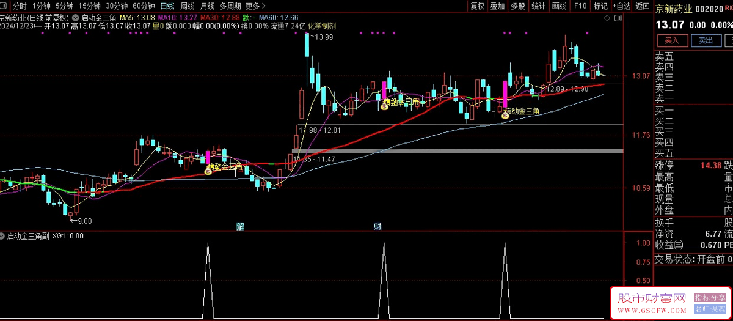
Task: Click the 叠加 overlay button
Action: [498, 6]
